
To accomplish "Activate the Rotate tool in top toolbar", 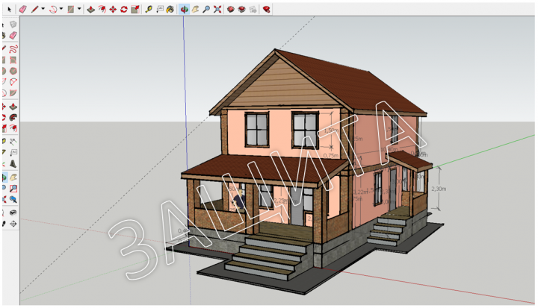I will click(x=124, y=9).
